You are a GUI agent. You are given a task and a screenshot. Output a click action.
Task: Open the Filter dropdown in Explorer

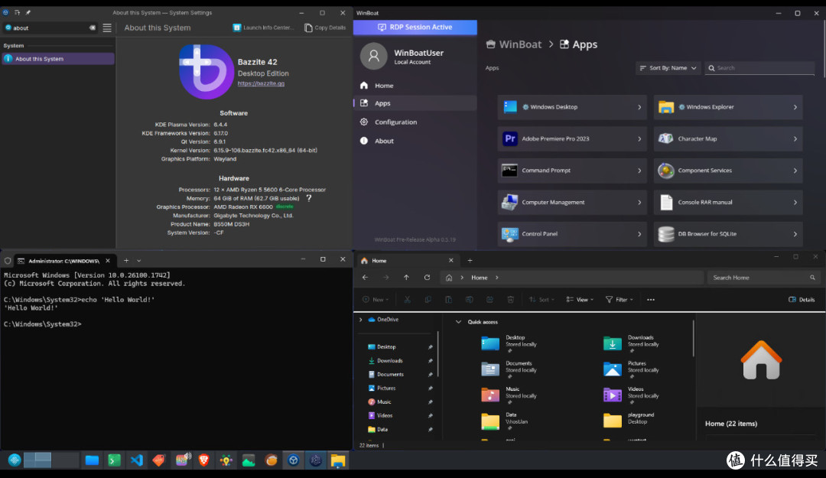click(619, 299)
